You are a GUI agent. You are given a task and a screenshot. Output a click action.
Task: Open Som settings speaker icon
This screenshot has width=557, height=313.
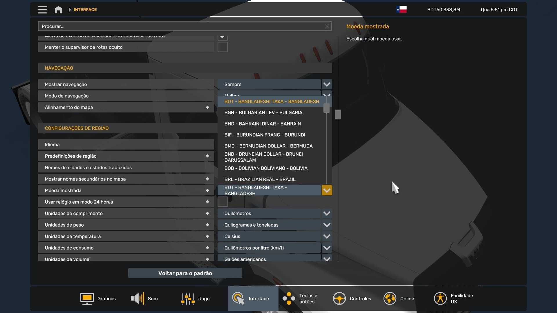[138, 299]
